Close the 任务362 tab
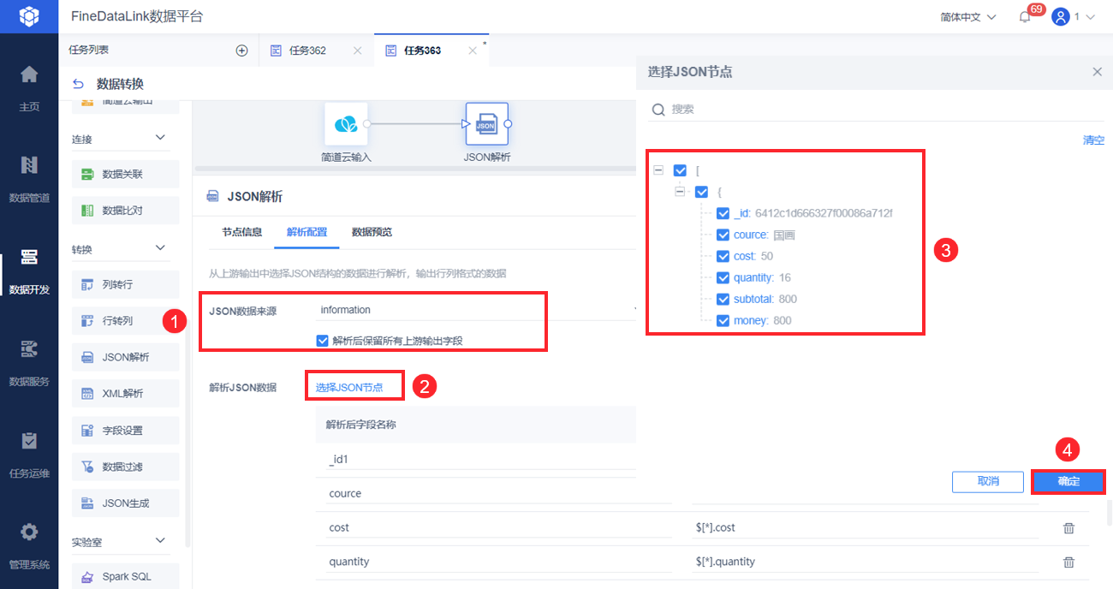 pos(358,51)
